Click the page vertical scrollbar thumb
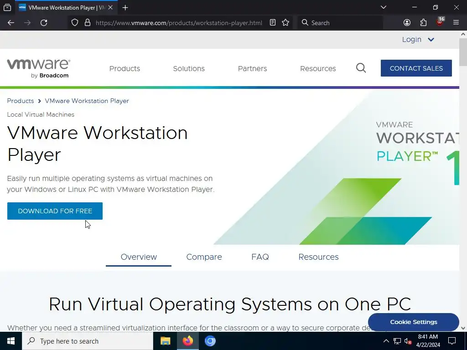 click(x=463, y=52)
